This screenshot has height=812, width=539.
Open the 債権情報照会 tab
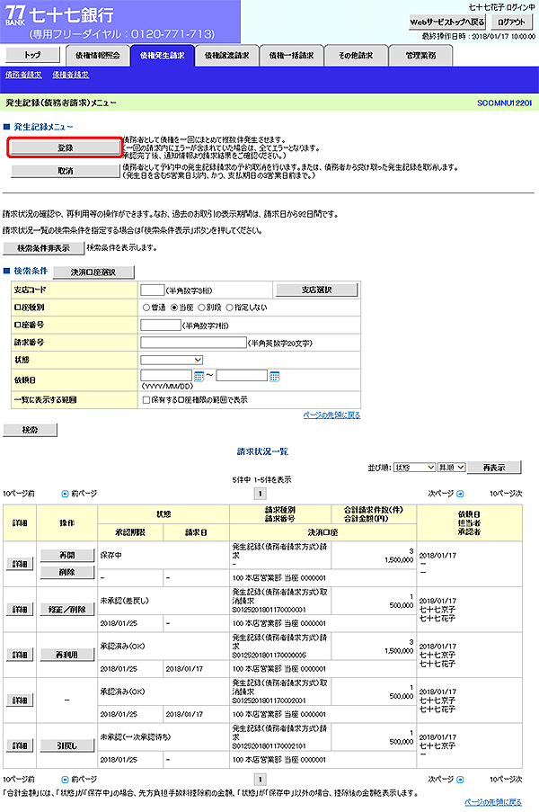click(x=98, y=56)
